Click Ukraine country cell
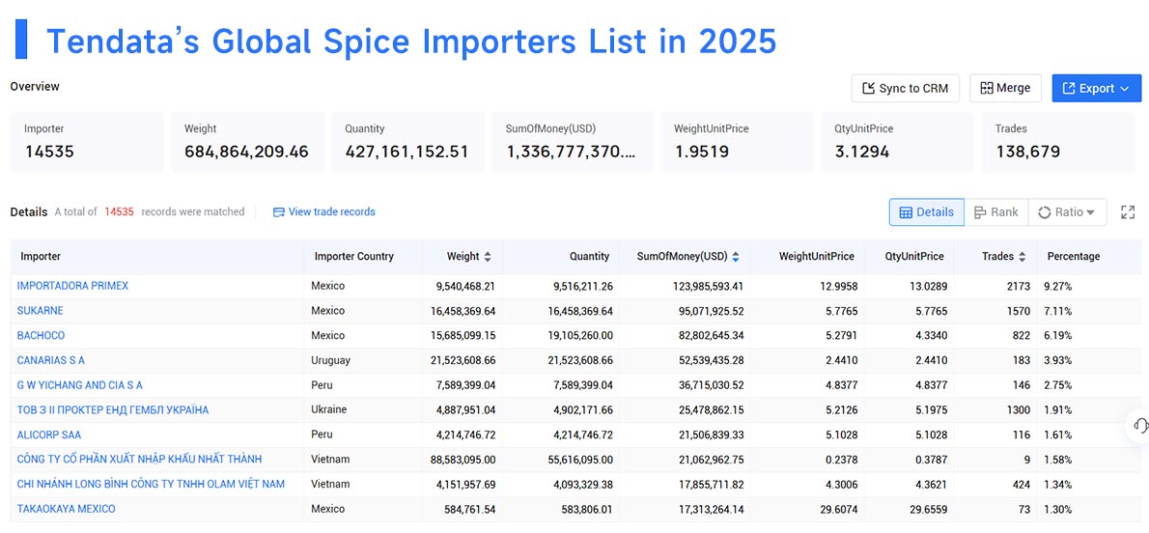 click(x=328, y=409)
